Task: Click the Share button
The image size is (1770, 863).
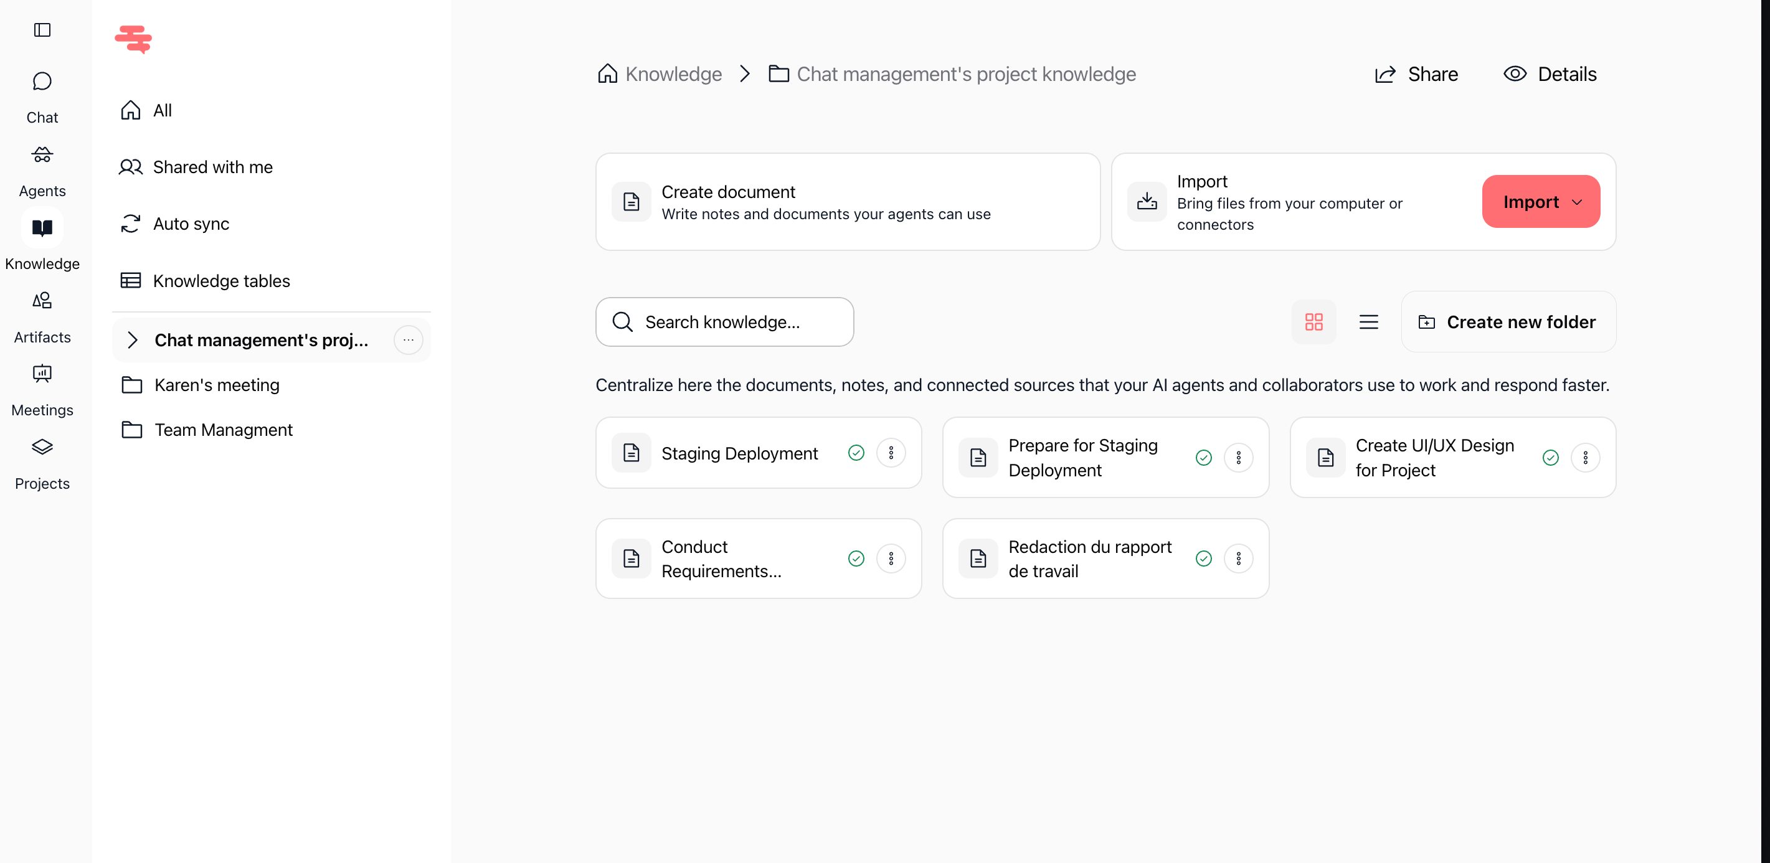Action: point(1416,73)
